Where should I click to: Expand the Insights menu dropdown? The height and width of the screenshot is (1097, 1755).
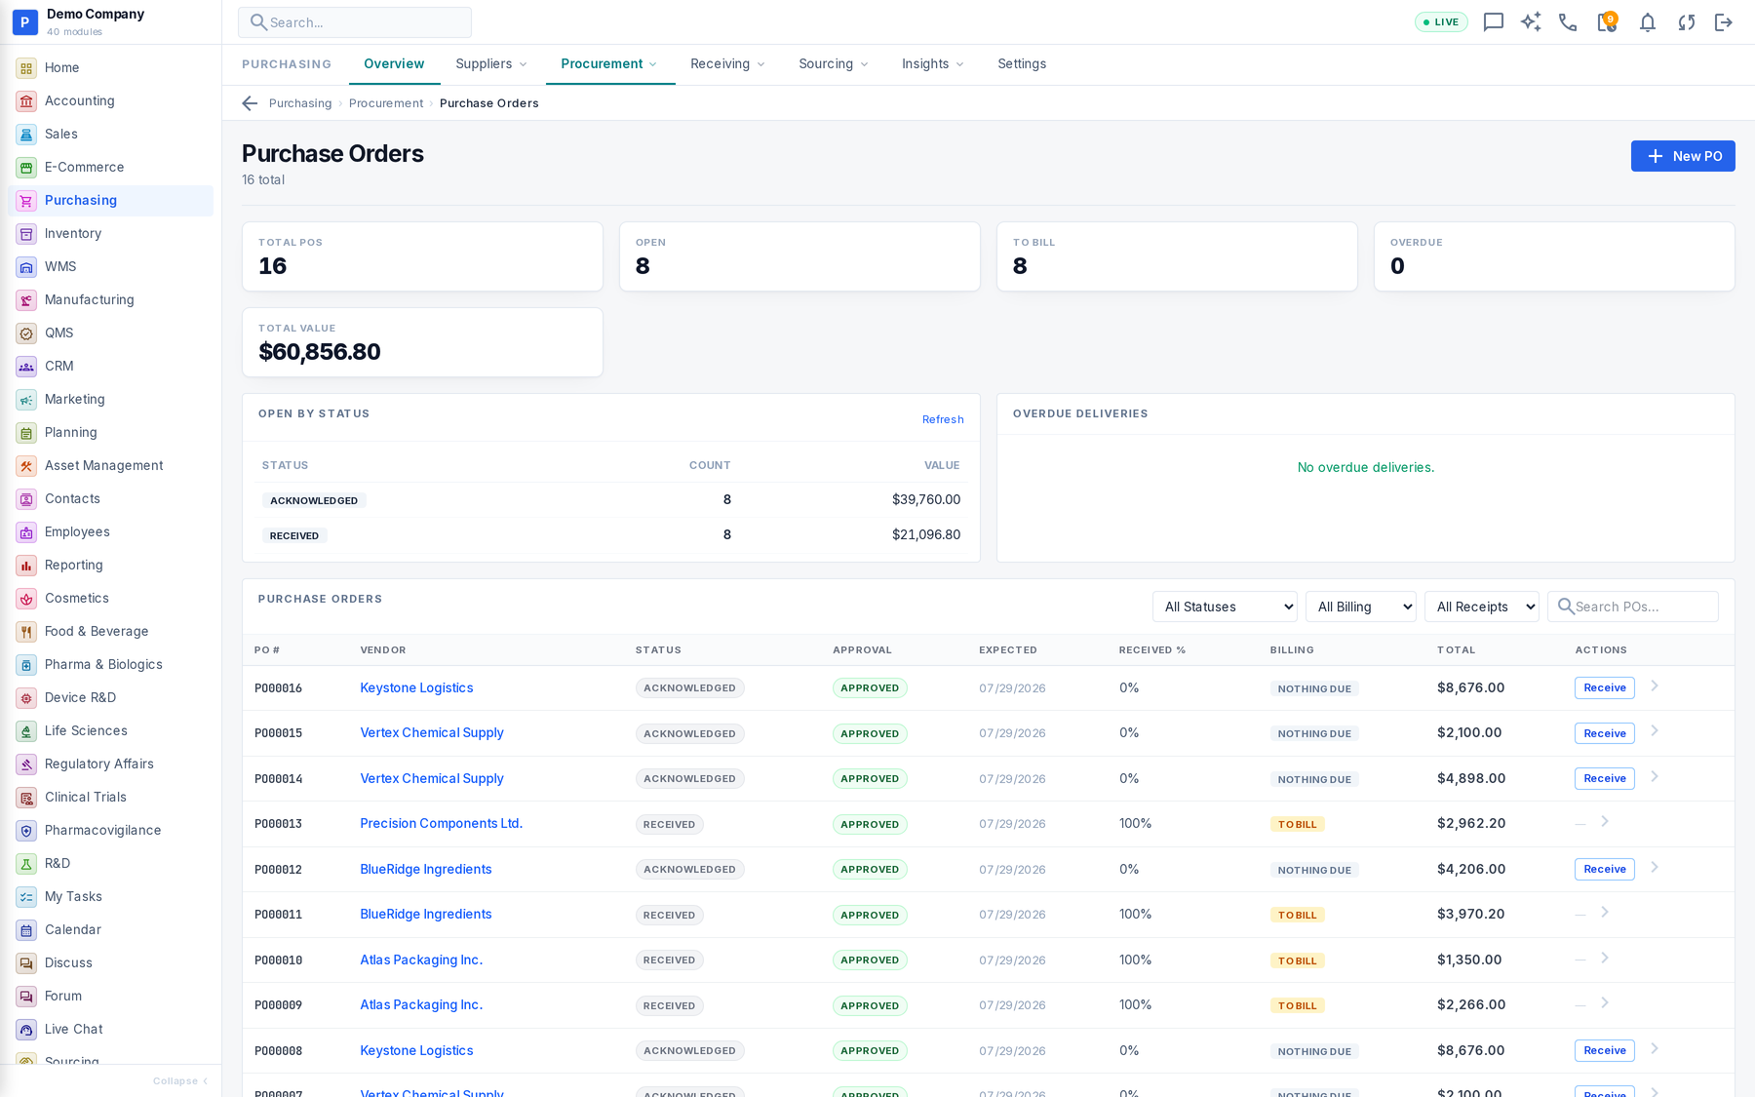pos(933,64)
